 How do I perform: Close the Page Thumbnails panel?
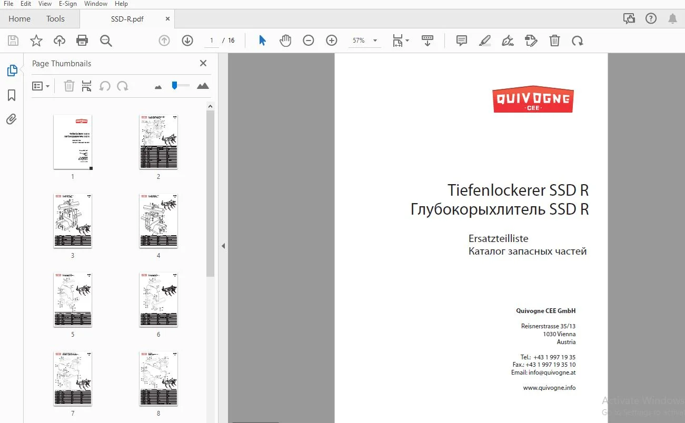(x=203, y=63)
